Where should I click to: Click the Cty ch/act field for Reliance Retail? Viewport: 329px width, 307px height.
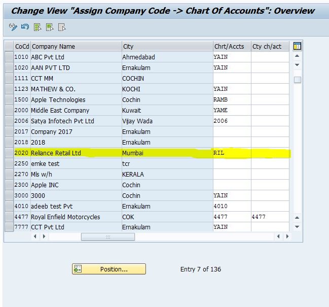(270, 153)
